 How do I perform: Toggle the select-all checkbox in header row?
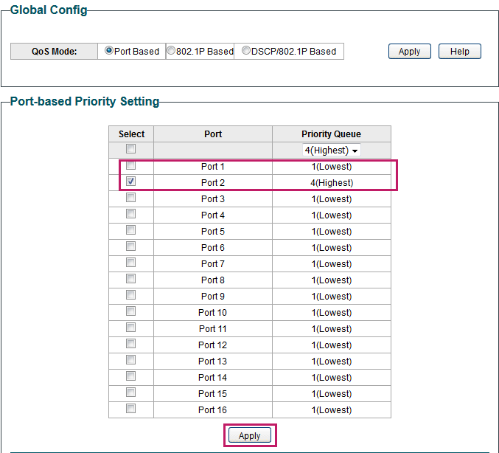pos(131,149)
